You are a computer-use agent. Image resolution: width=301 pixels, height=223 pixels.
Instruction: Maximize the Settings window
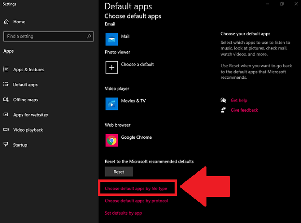click(281, 4)
